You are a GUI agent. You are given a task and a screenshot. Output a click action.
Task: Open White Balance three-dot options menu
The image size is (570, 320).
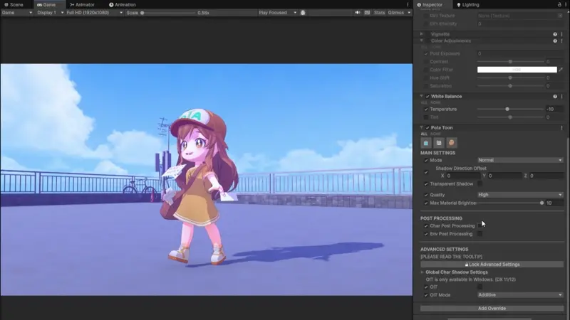click(x=562, y=97)
